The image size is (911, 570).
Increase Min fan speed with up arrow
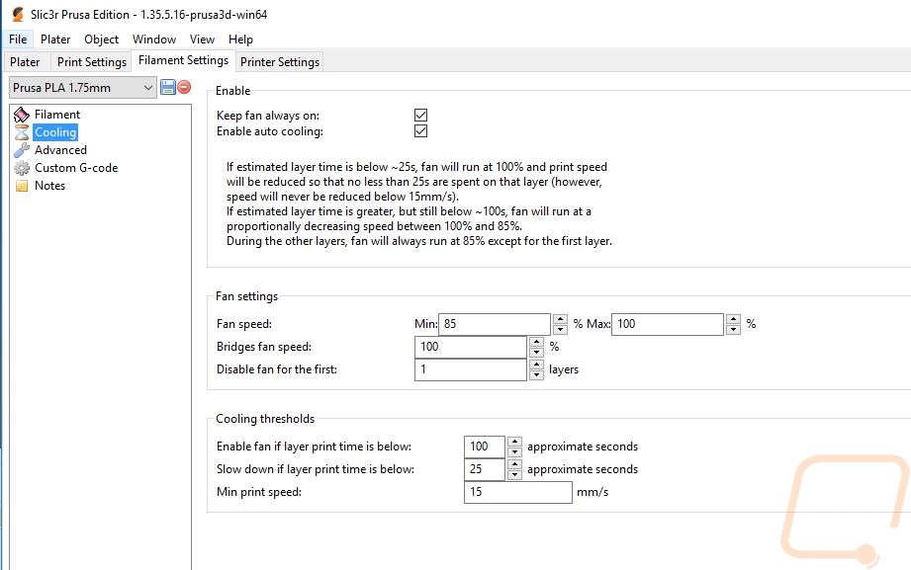(560, 319)
